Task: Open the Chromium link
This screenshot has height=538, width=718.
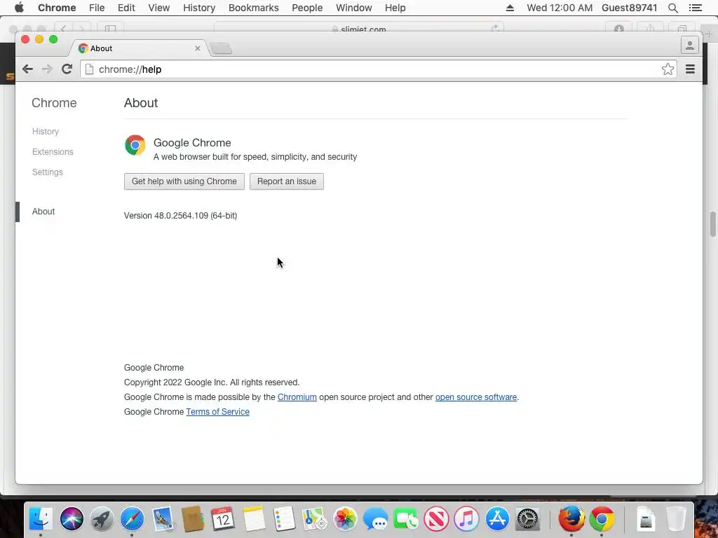Action: pos(297,397)
